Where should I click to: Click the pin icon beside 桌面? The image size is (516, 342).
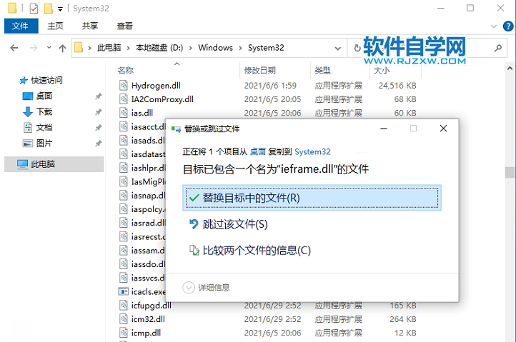99,96
